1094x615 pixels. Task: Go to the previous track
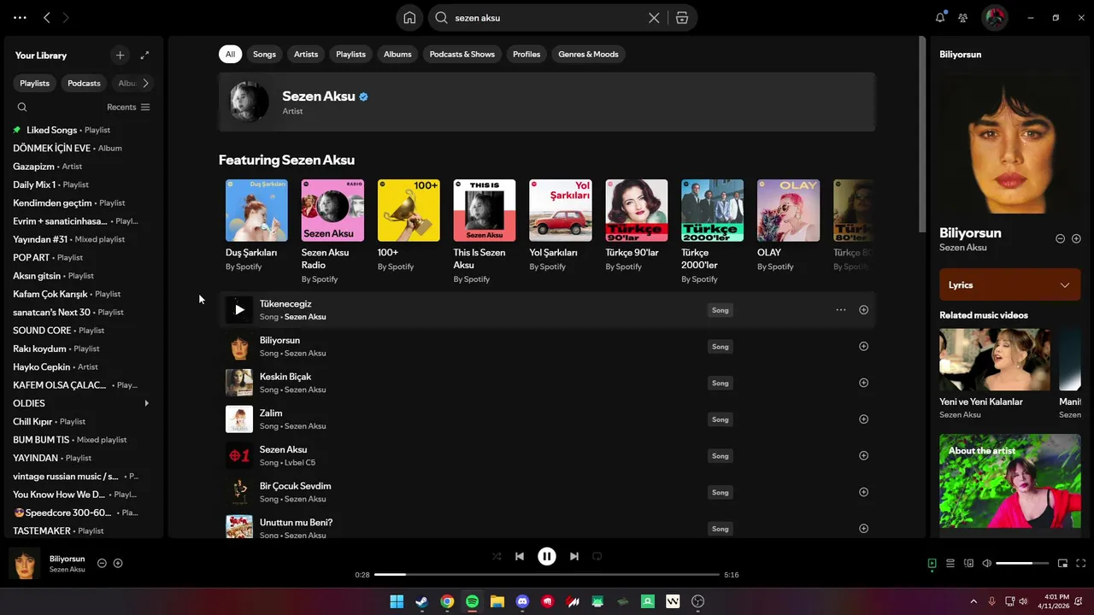[520, 556]
